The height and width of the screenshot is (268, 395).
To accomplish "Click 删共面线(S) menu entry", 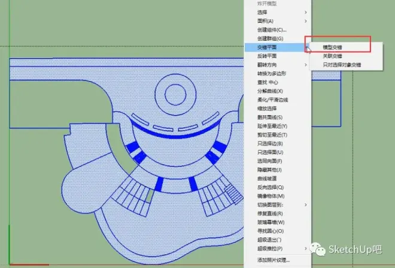I will pos(278,118).
